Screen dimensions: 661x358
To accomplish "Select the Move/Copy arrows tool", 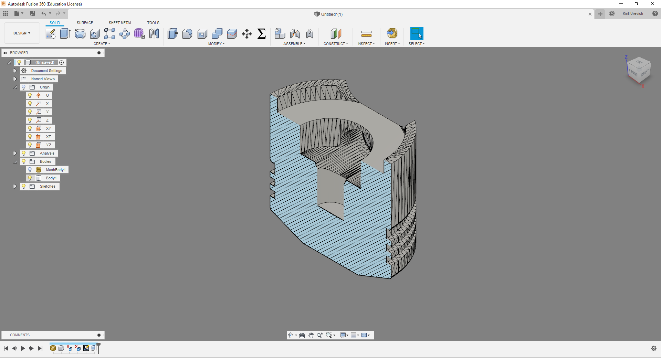I will [x=247, y=34].
